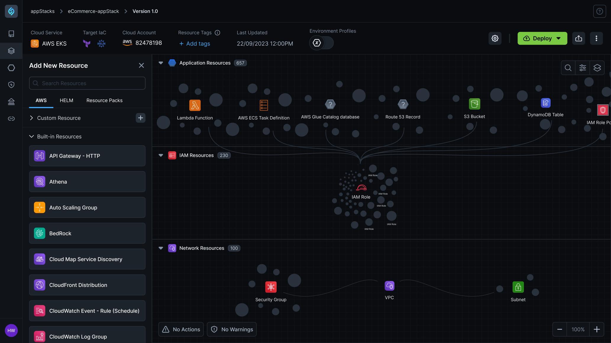
Task: Close the Add New Resource panel
Action: click(x=141, y=65)
